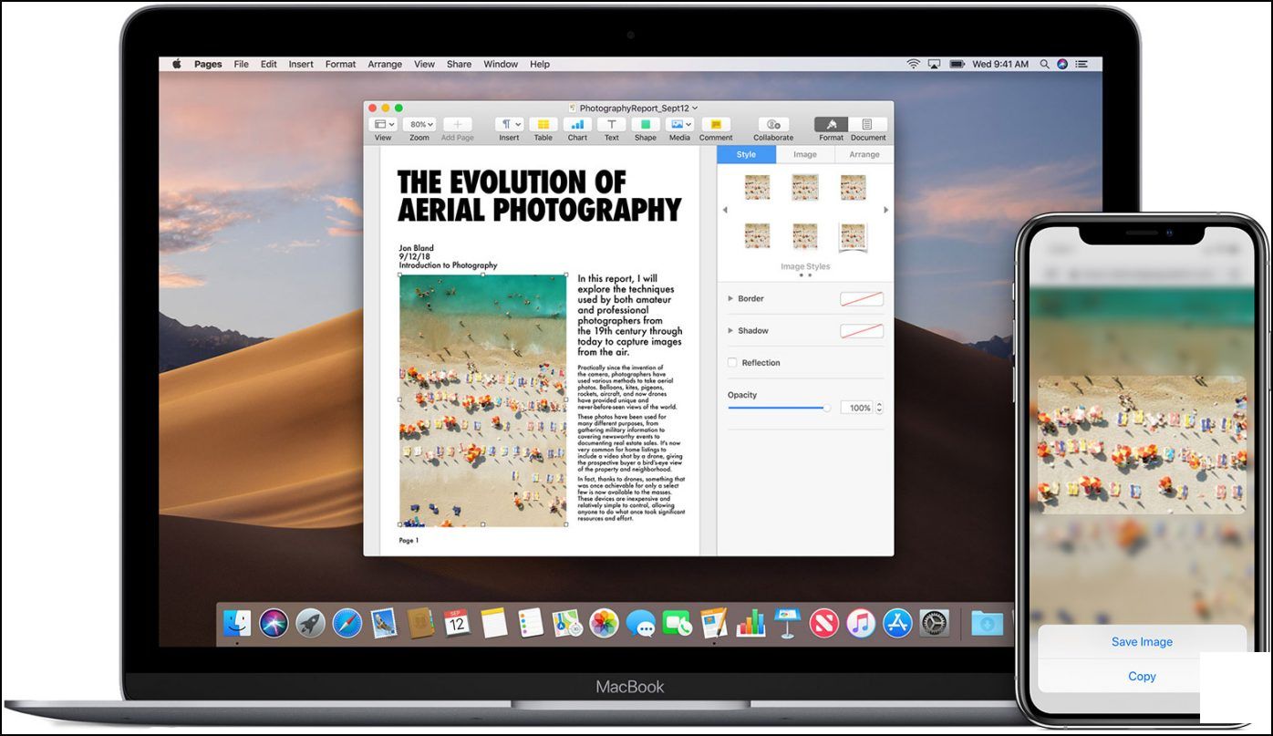
Task: Open Contacts book icon in Dock
Action: tap(419, 623)
